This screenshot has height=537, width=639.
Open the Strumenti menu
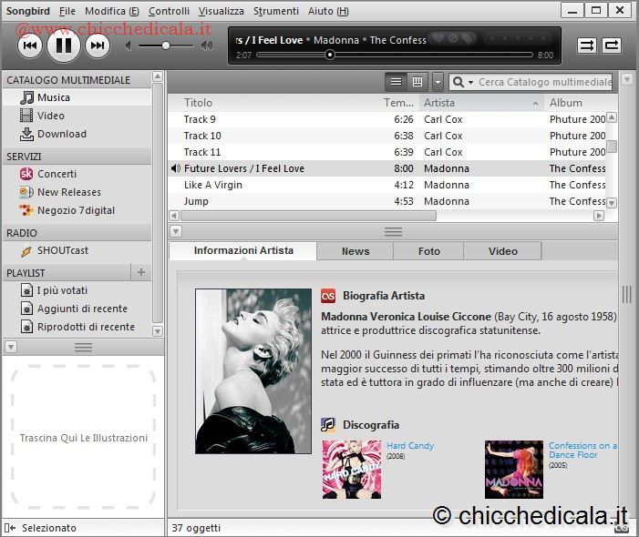tap(275, 11)
